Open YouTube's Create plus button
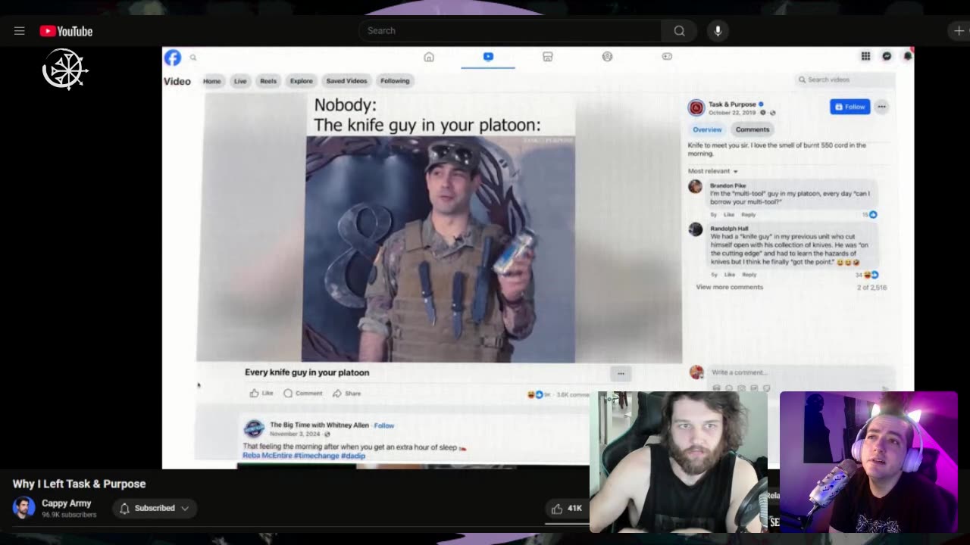This screenshot has height=545, width=970. (x=958, y=31)
